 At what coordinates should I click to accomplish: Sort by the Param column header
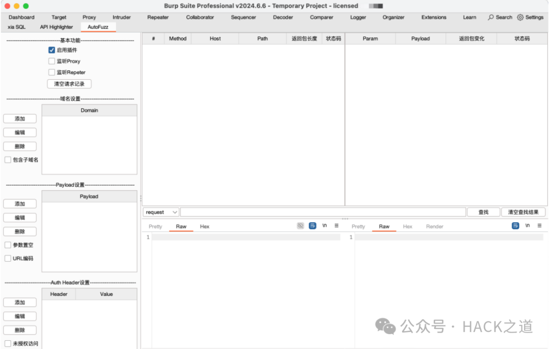(x=370, y=39)
